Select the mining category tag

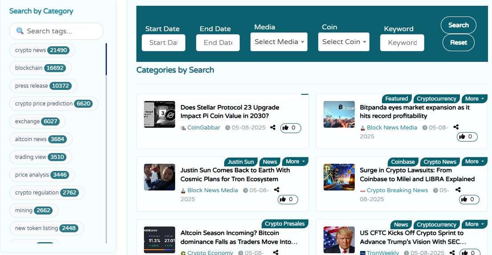click(x=34, y=210)
